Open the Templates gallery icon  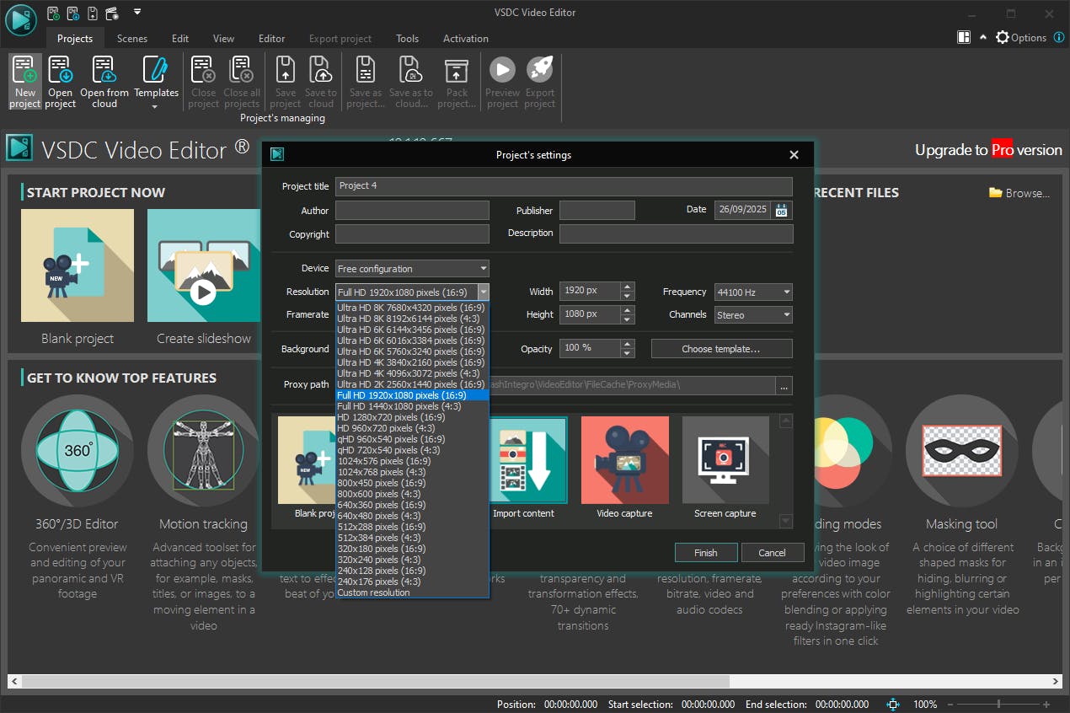pos(156,81)
